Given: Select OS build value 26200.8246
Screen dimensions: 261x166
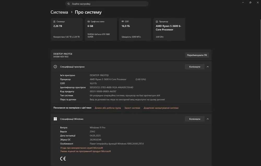Looking at the screenshot, I should tap(96, 140).
